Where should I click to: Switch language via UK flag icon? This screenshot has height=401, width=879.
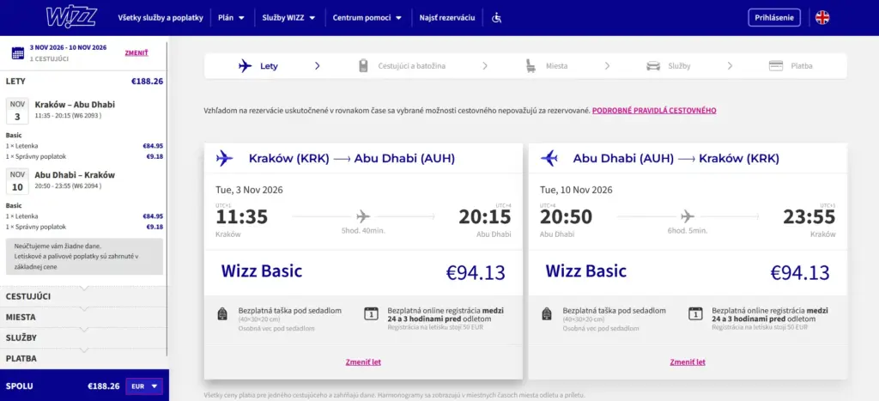coord(822,17)
